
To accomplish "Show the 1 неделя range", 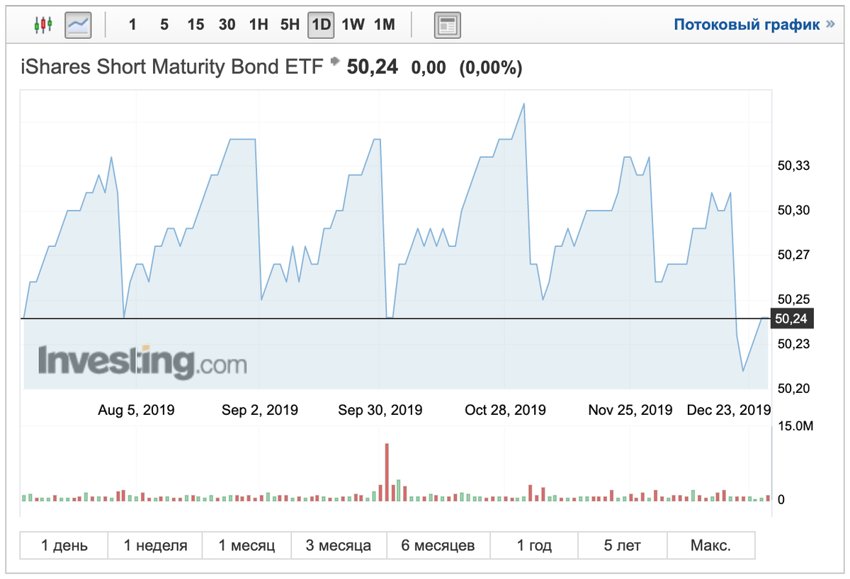I will [x=155, y=546].
